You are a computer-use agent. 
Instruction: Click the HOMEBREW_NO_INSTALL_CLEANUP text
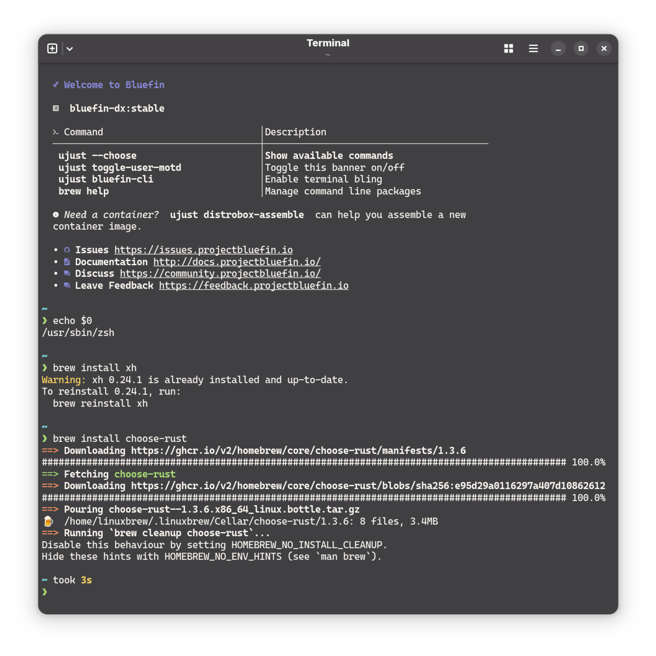(307, 545)
